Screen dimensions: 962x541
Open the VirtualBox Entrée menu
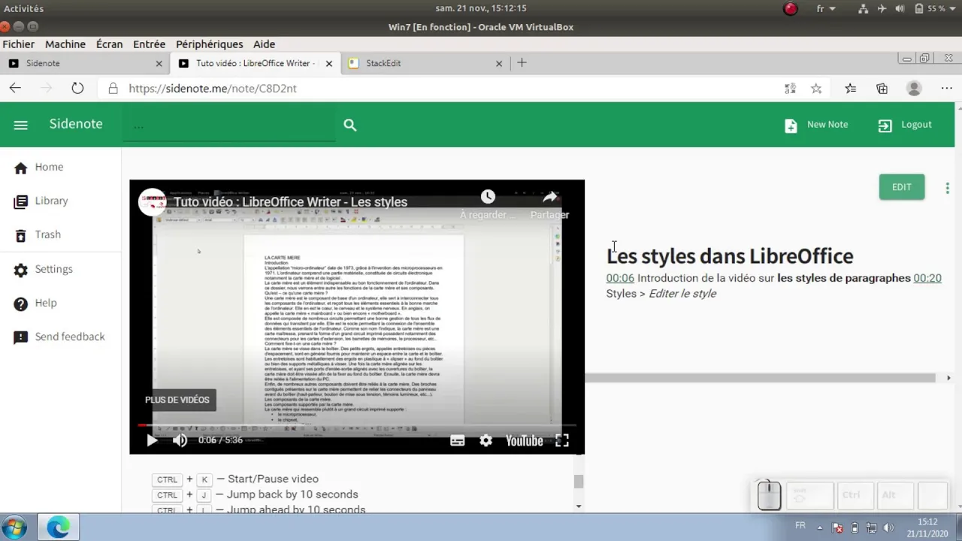click(x=149, y=44)
